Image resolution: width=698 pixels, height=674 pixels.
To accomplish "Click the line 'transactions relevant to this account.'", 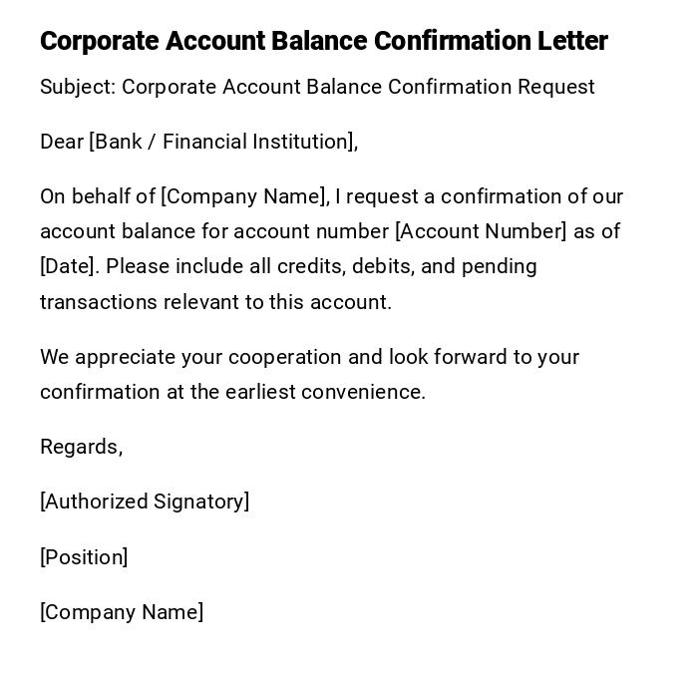I will pyautogui.click(x=215, y=302).
